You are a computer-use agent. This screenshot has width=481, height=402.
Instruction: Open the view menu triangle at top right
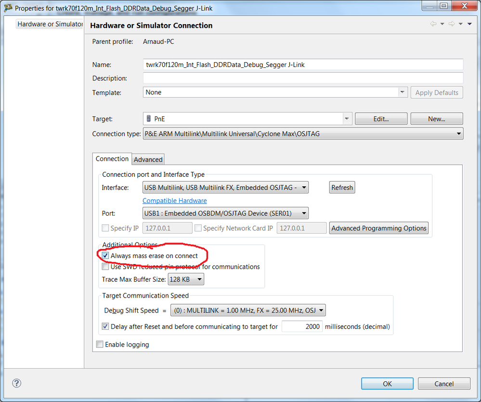coord(469,24)
